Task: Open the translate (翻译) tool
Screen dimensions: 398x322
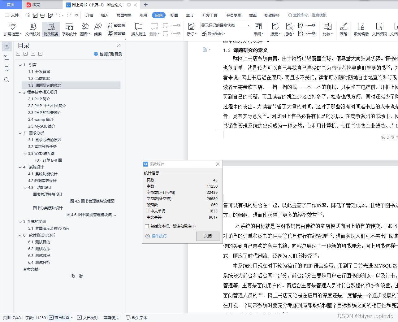Action: 85,29
